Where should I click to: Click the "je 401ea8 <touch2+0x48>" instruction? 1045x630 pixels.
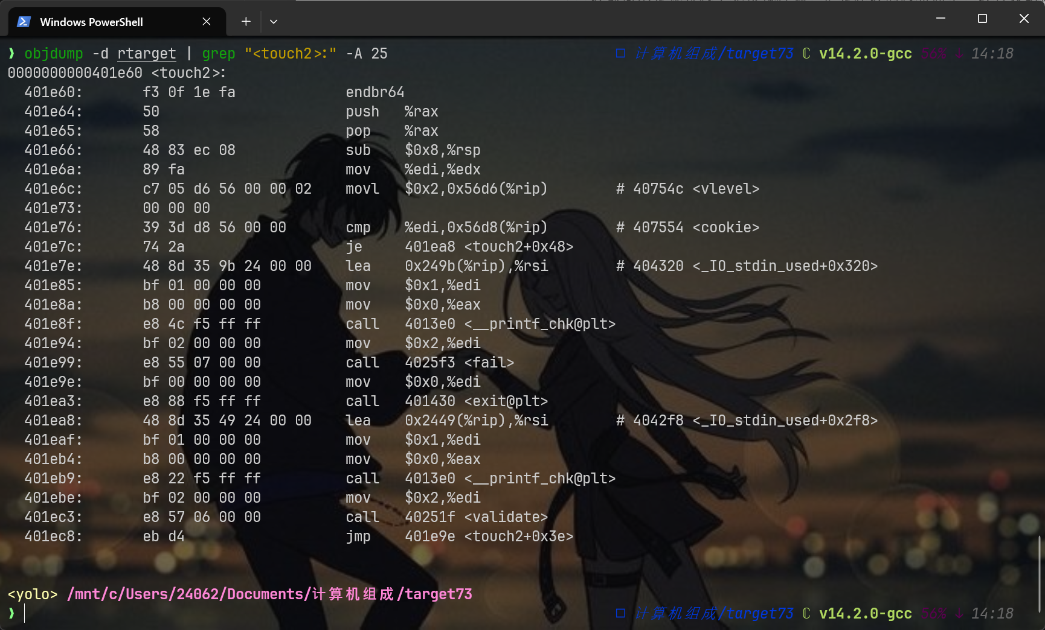(x=460, y=247)
